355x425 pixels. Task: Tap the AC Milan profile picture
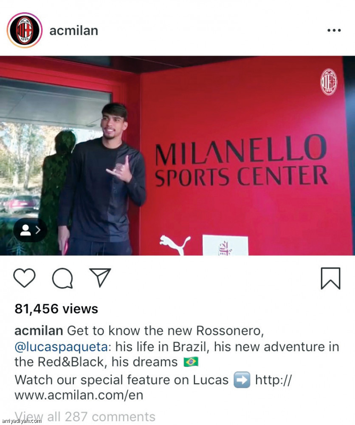[25, 30]
